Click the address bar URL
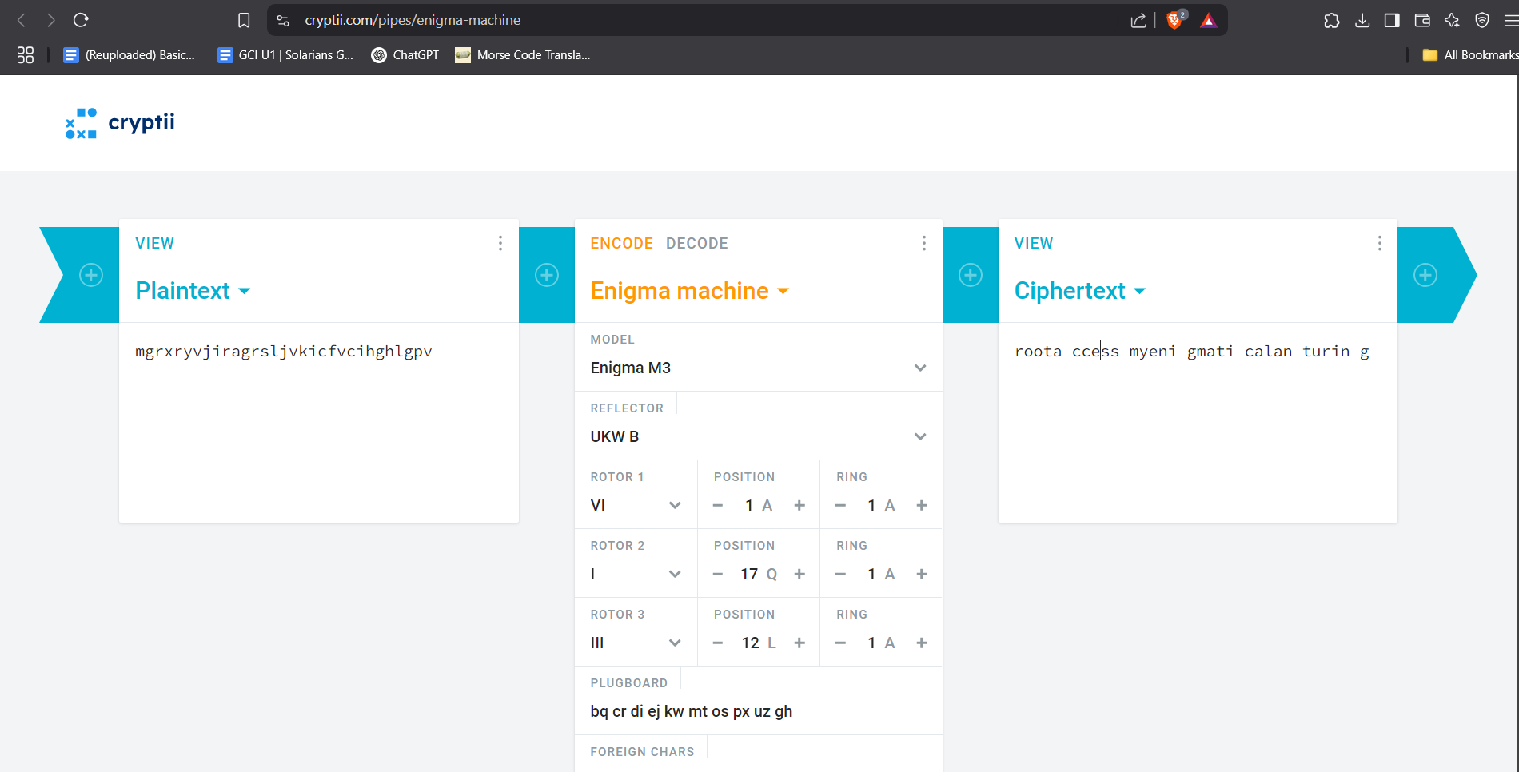1519x772 pixels. (x=413, y=20)
